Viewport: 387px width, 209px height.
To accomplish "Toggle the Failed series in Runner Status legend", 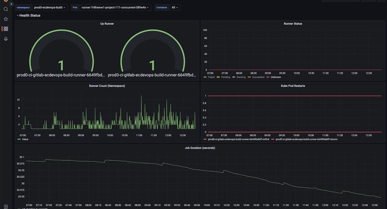I will (211, 77).
